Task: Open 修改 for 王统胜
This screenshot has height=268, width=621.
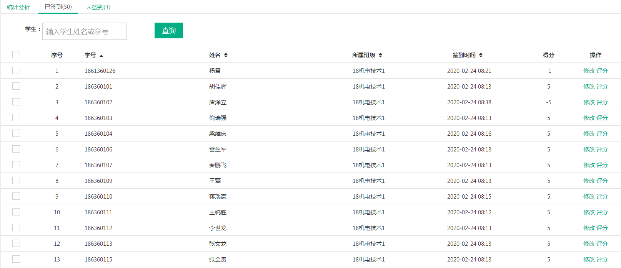Action: click(589, 212)
